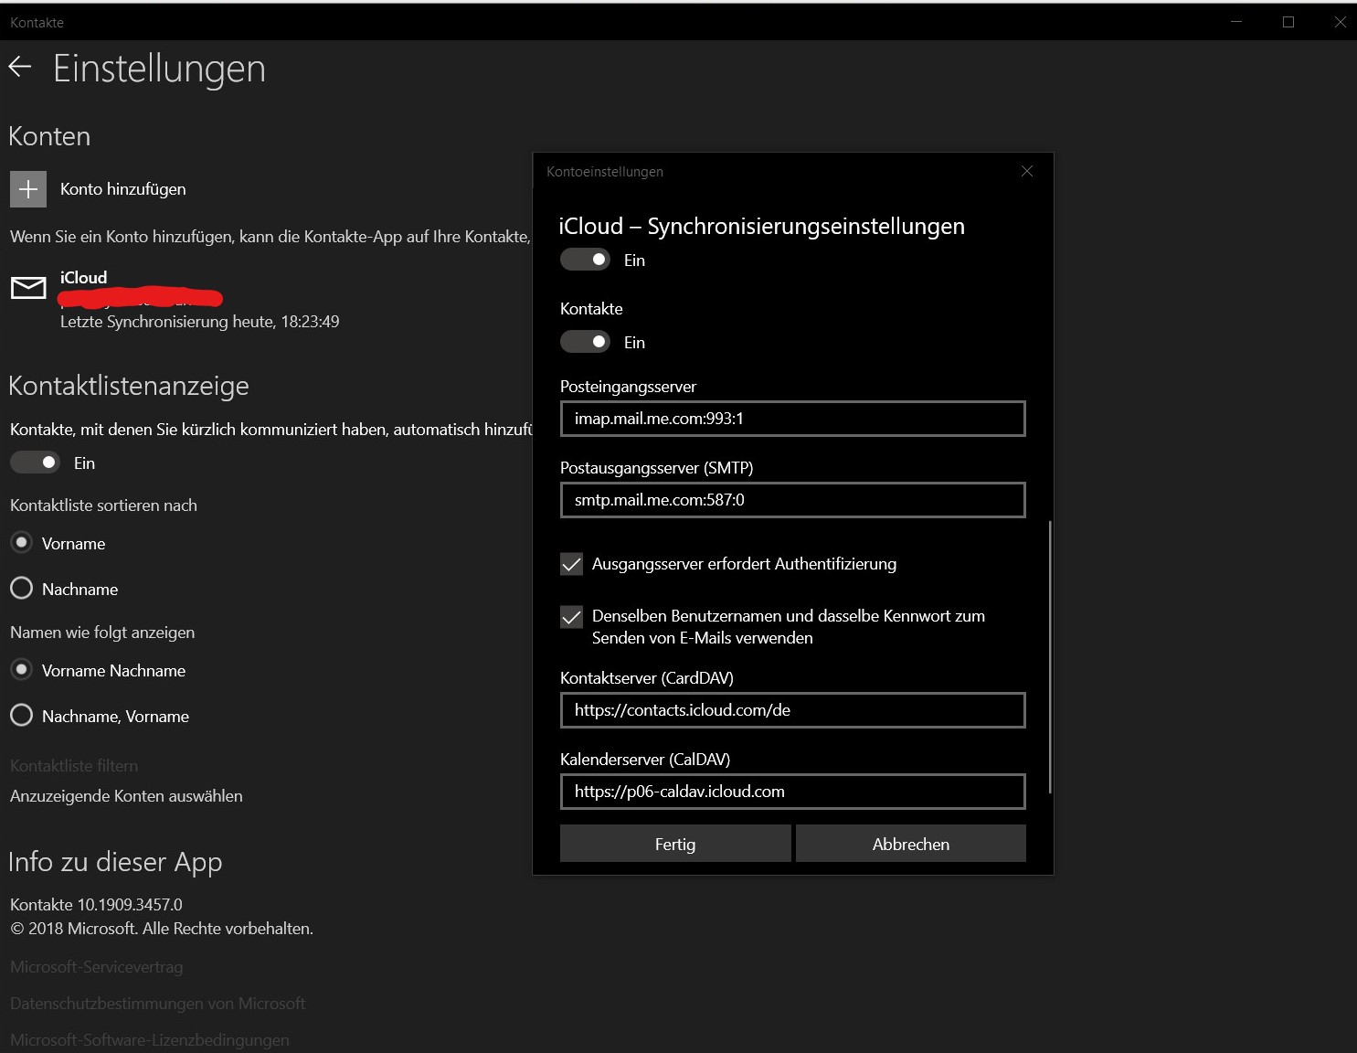Click the iCloud envelope icon
The image size is (1357, 1053).
tap(28, 288)
